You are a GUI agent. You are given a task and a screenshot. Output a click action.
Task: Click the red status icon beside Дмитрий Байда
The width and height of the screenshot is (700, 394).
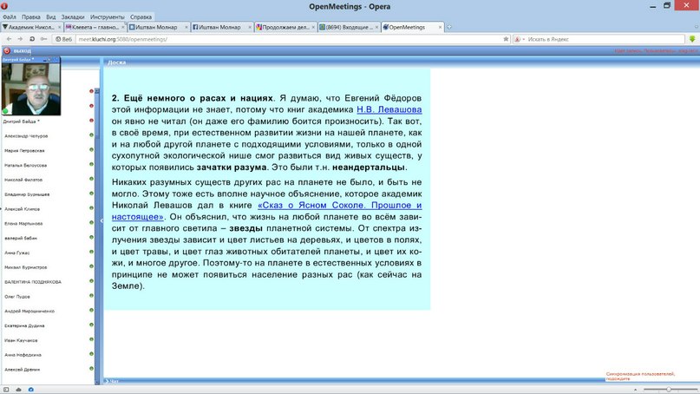(92, 120)
